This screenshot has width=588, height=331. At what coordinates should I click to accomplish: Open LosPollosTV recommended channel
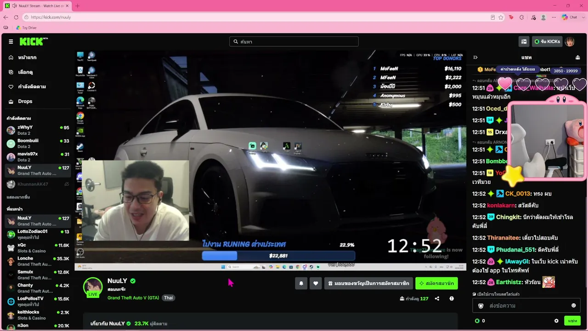coord(38,302)
